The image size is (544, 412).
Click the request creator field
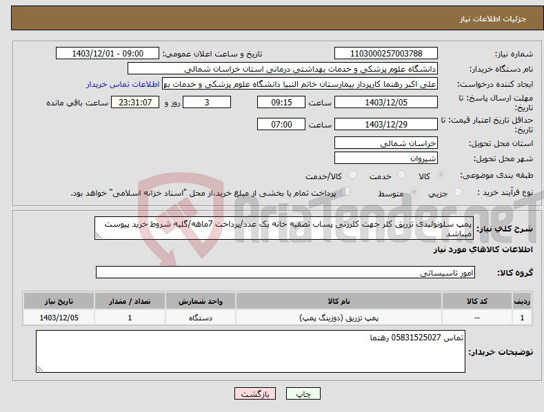click(300, 84)
